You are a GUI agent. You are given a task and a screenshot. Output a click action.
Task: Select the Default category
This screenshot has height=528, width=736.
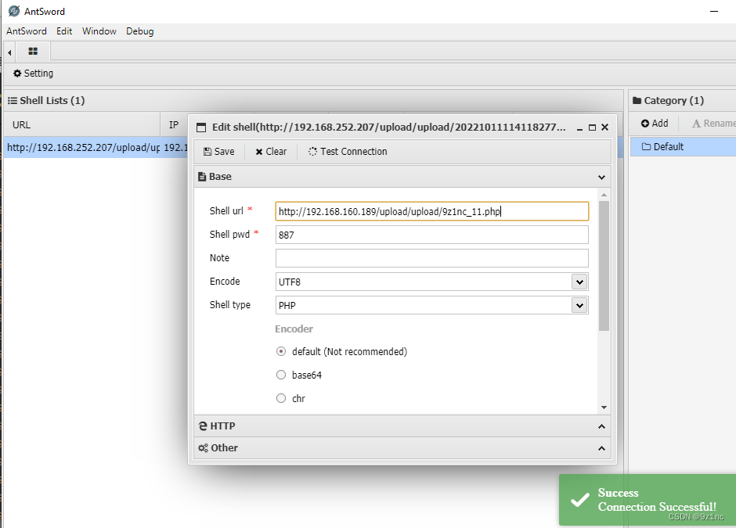coord(683,146)
